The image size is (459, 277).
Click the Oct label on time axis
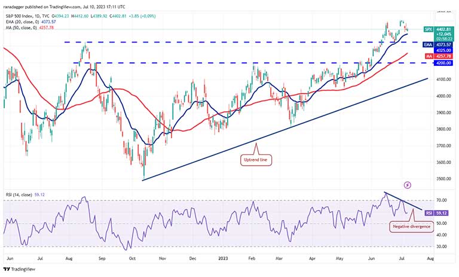click(132, 259)
